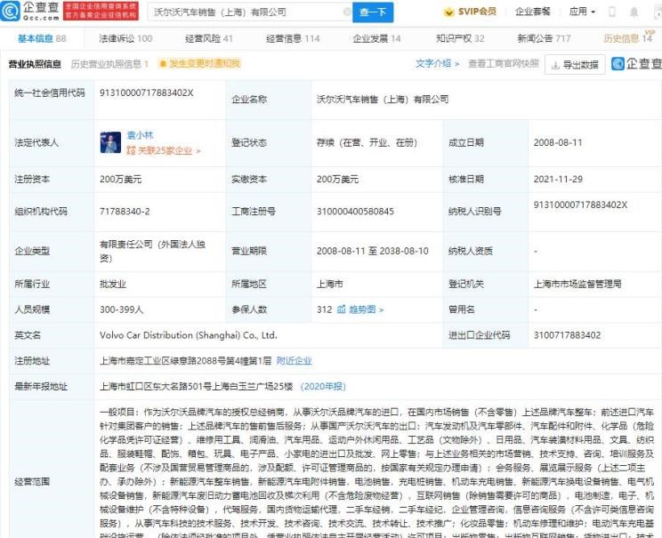Click the 附近企业 link
Image resolution: width=662 pixels, height=538 pixels.
(x=295, y=361)
